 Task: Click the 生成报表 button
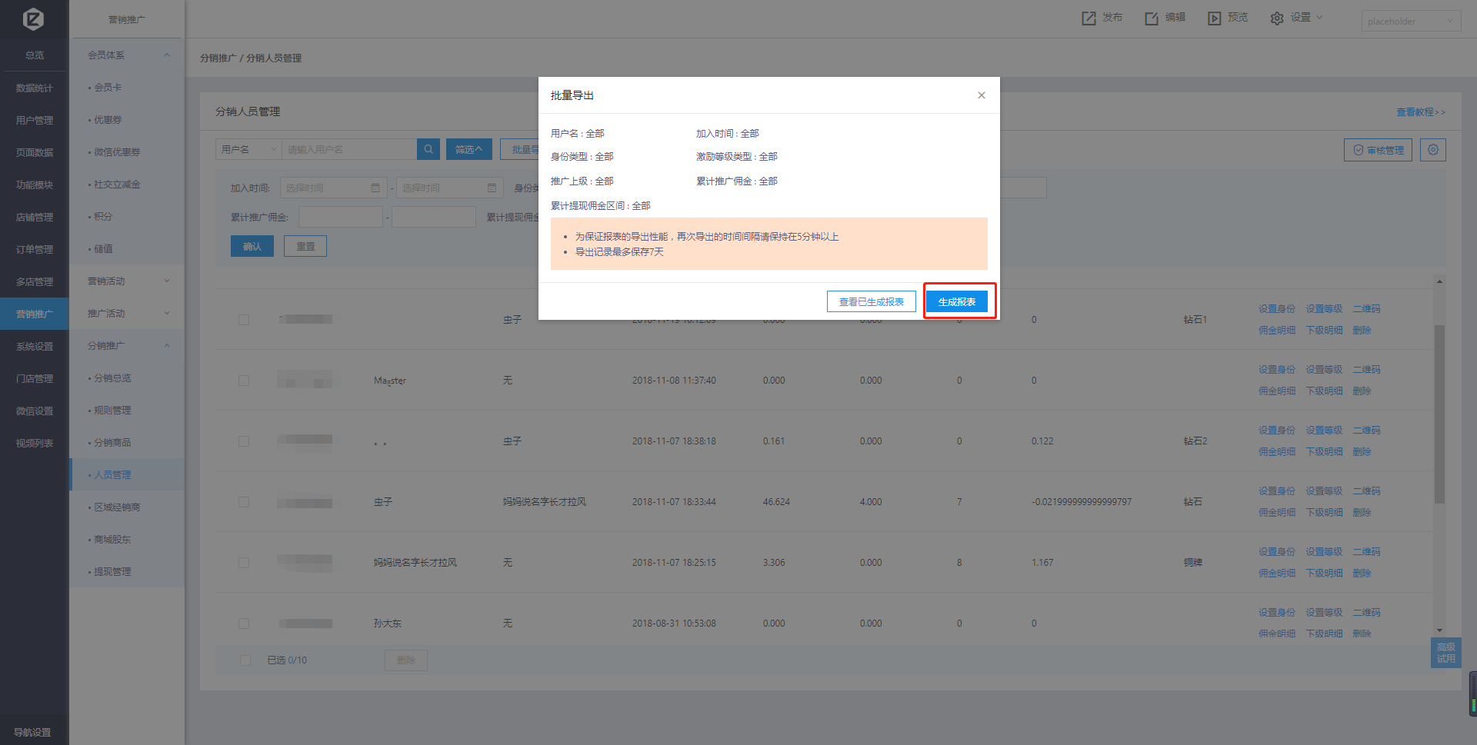point(956,301)
